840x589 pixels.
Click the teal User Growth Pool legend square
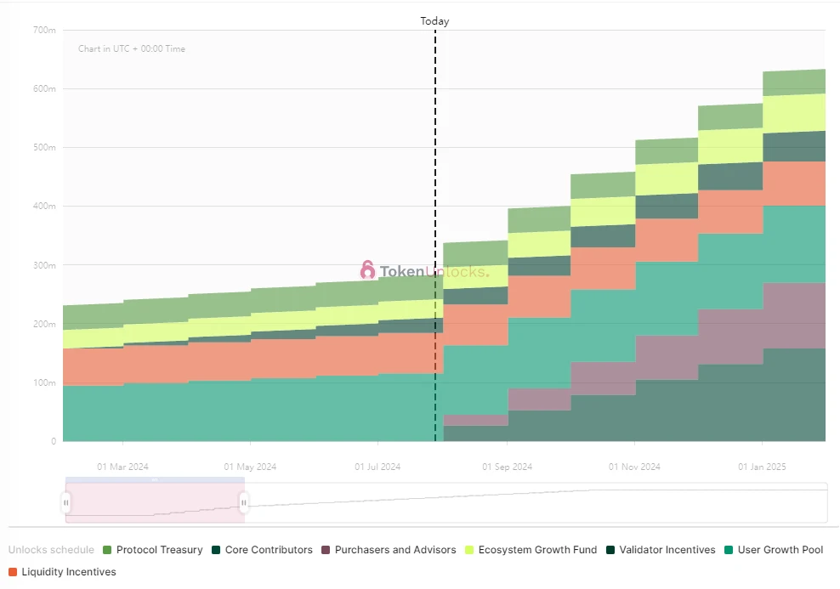coord(729,550)
